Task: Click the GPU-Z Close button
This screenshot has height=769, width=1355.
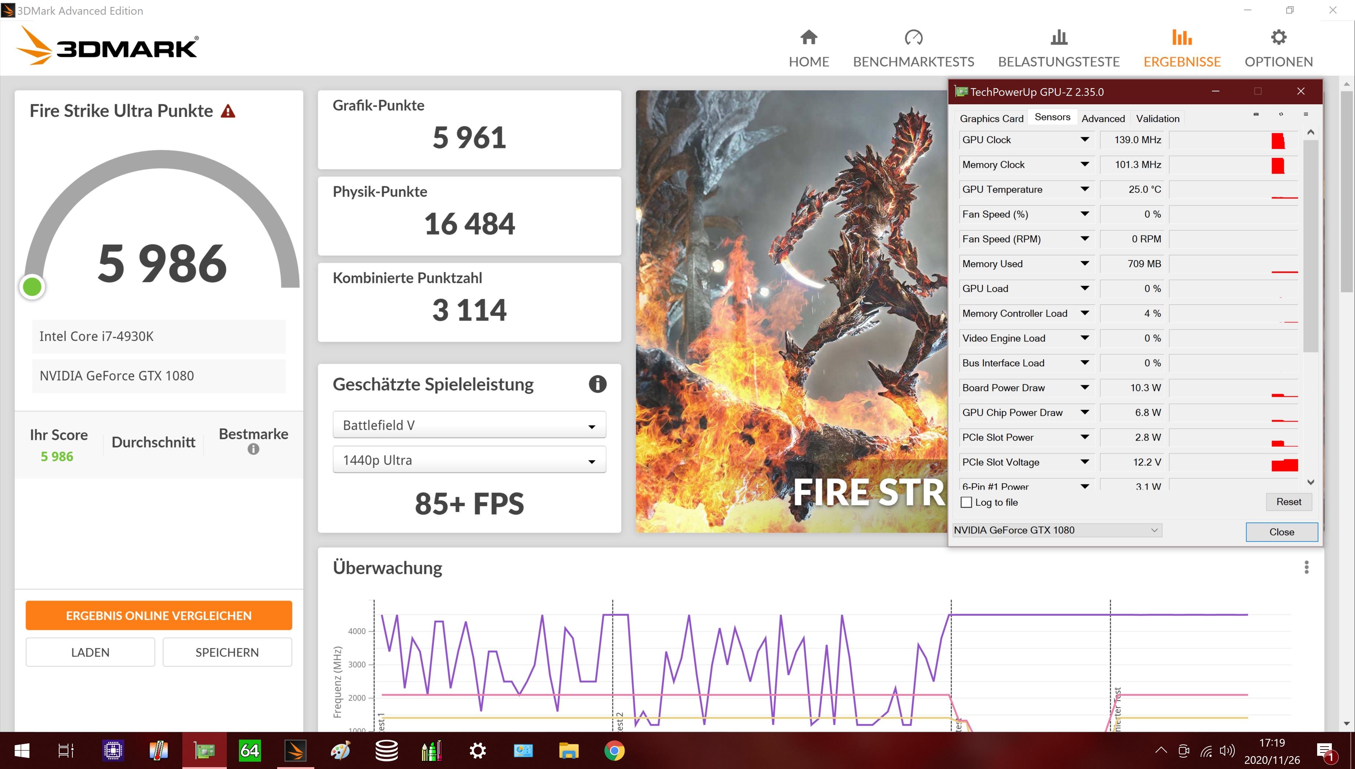Action: 1281,532
